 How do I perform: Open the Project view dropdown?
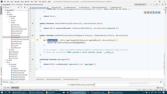(x=7, y=8)
